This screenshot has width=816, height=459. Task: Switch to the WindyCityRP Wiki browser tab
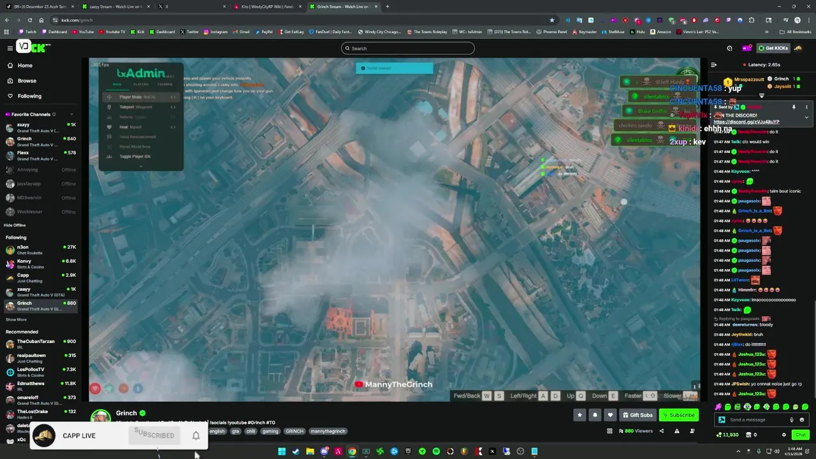tap(268, 6)
